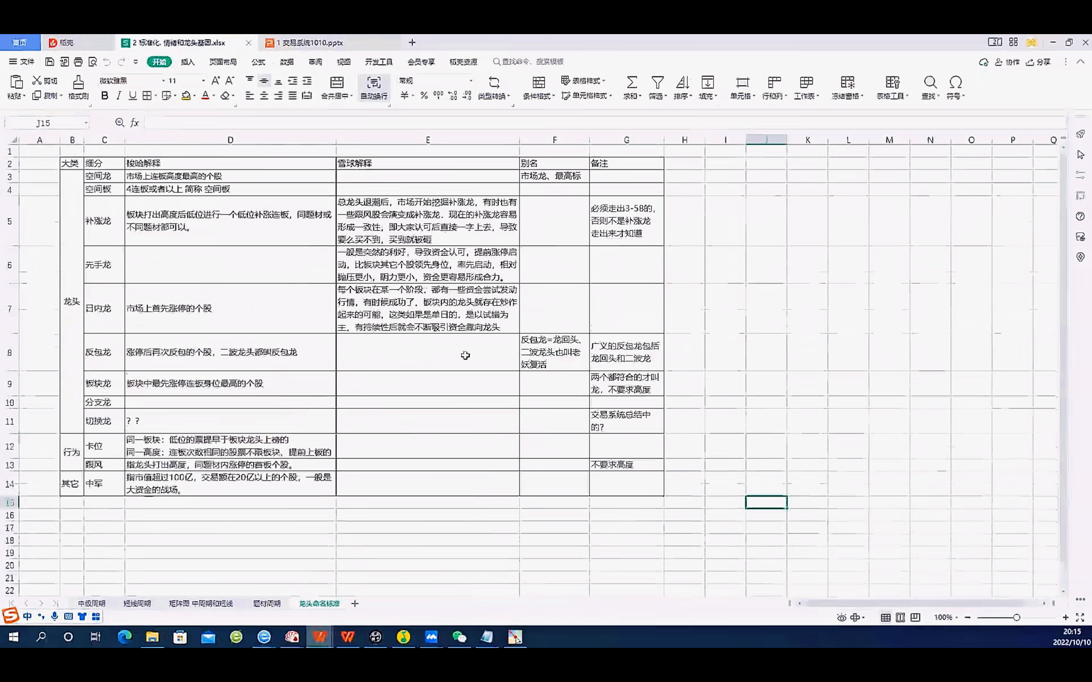Switch to the 题材周期 sheet tab

(267, 604)
